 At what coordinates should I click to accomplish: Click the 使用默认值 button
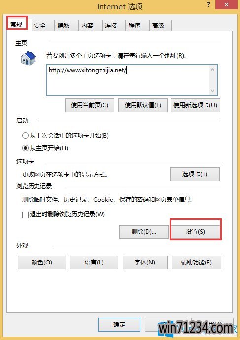pyautogui.click(x=143, y=105)
